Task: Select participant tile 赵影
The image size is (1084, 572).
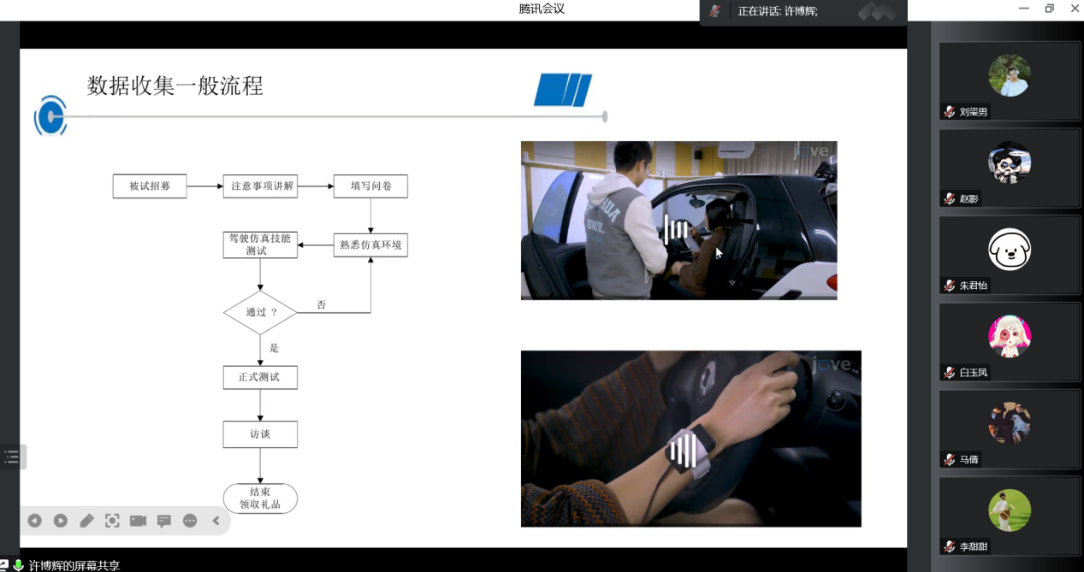Action: pyautogui.click(x=1010, y=168)
